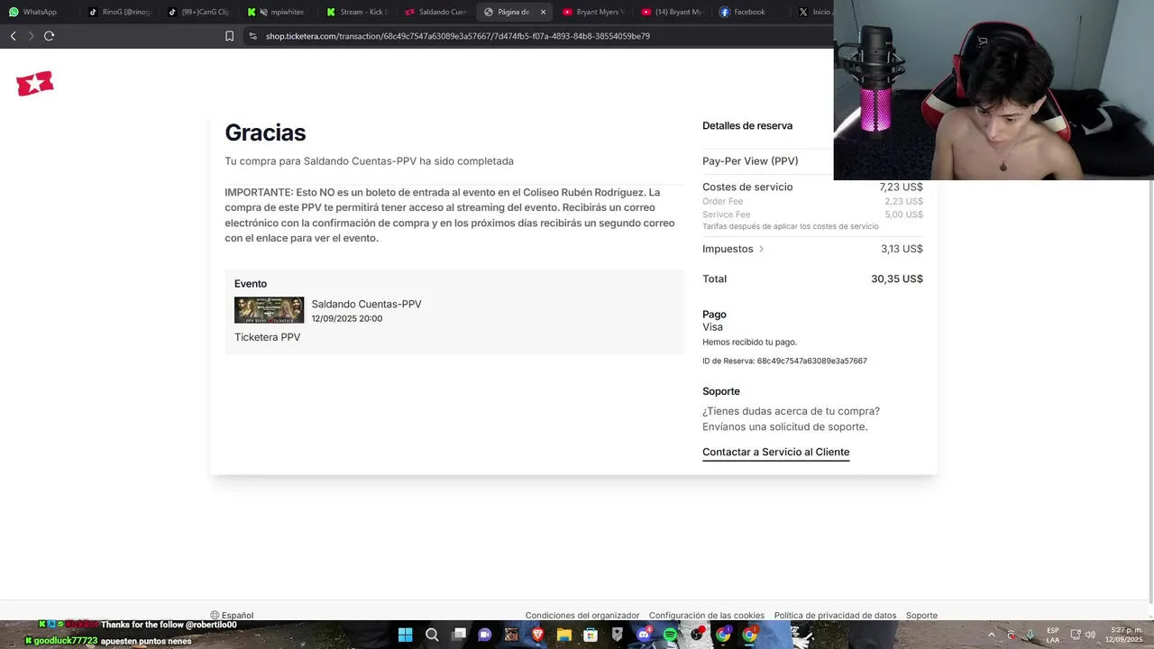
Task: Open the clock showing 5:27 p. m.
Action: click(x=1124, y=635)
